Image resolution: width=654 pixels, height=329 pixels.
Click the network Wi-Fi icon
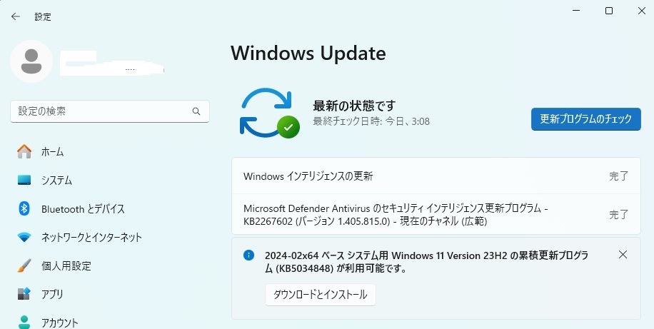point(24,237)
